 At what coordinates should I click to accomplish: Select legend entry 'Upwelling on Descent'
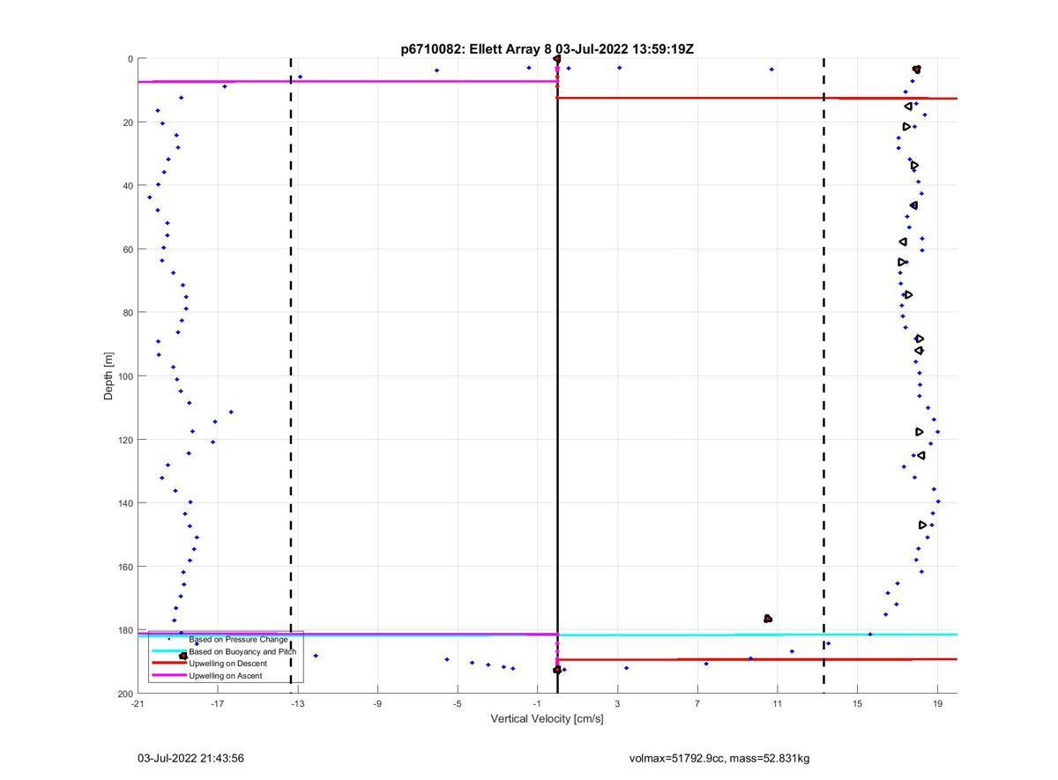tap(227, 664)
